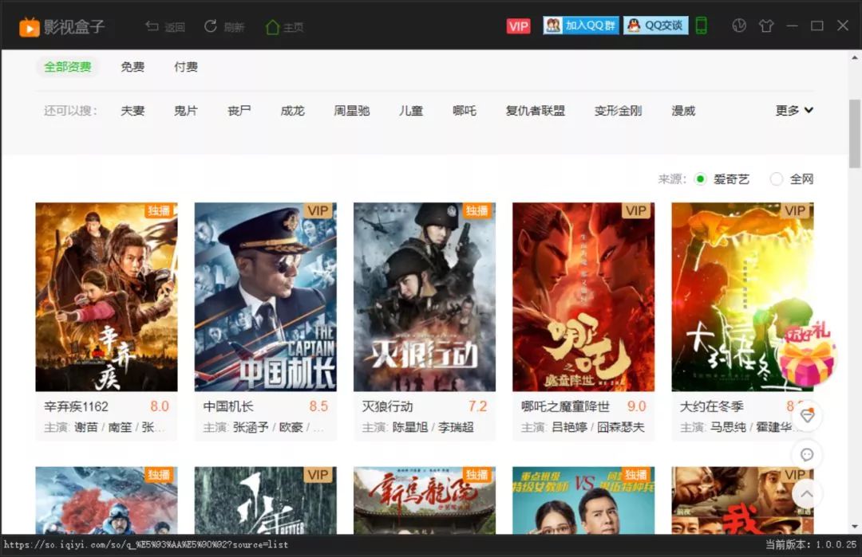Click the scrollbar up arrow
Screen dimensions: 862x557
854,57
